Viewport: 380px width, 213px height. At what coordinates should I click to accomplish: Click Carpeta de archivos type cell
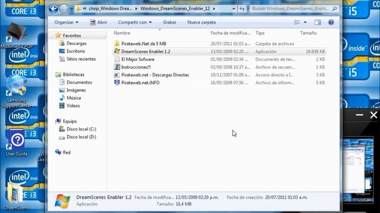coord(275,44)
